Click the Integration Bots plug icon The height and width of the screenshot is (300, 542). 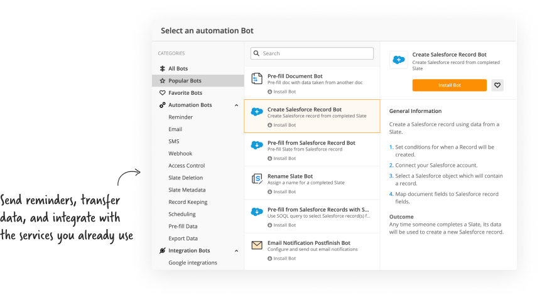pyautogui.click(x=162, y=250)
